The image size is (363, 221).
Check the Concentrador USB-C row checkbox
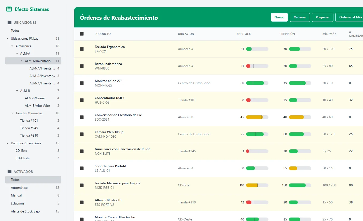(x=82, y=100)
